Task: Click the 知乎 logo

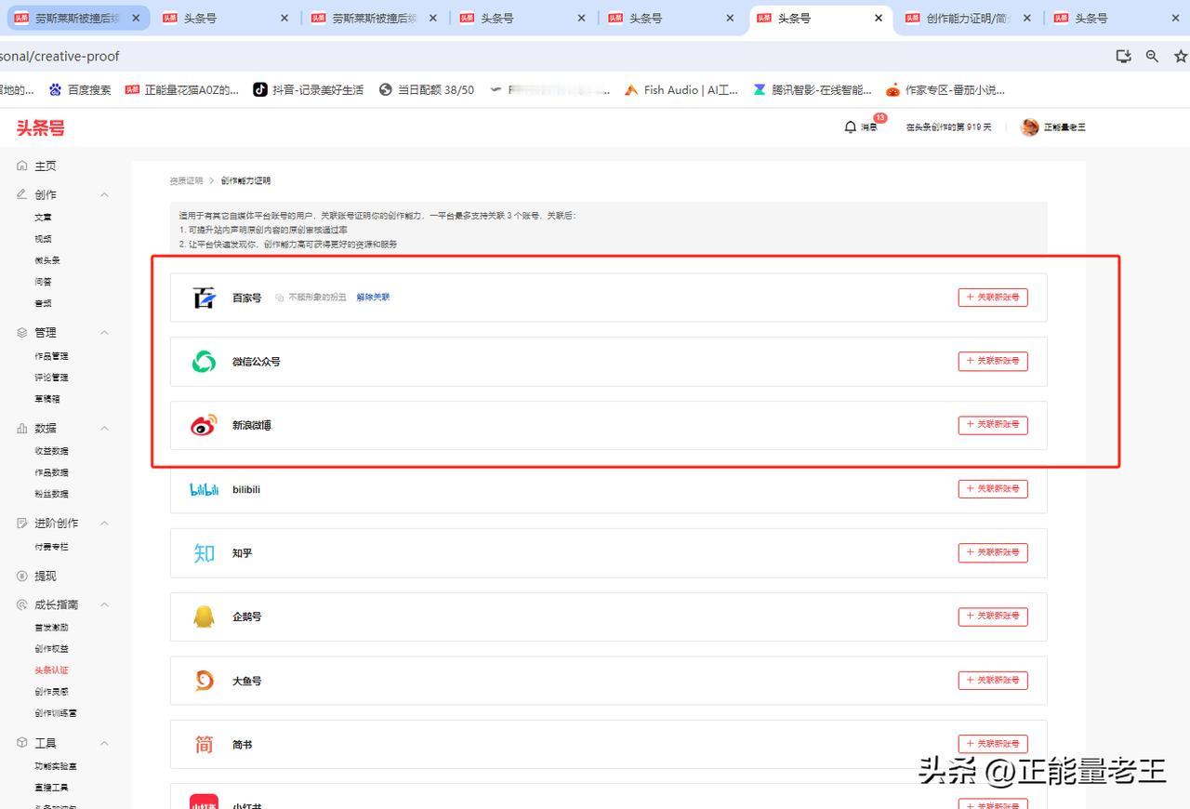Action: tap(204, 553)
